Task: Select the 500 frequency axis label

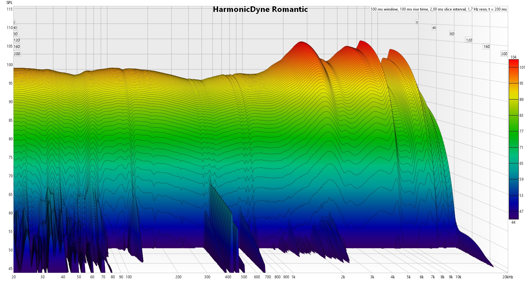Action: point(244,277)
